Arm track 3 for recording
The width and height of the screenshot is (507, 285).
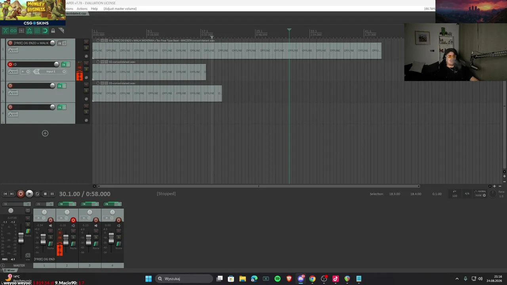tap(10, 86)
